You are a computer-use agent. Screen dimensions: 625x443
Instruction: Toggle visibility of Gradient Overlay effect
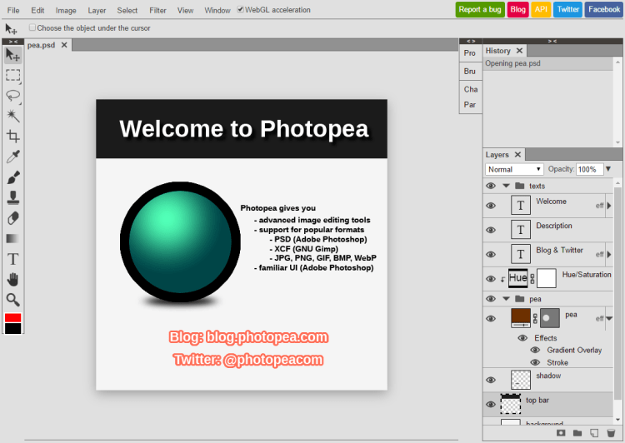pos(535,350)
